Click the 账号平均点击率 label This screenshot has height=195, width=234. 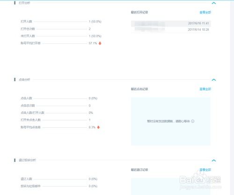click(30, 127)
